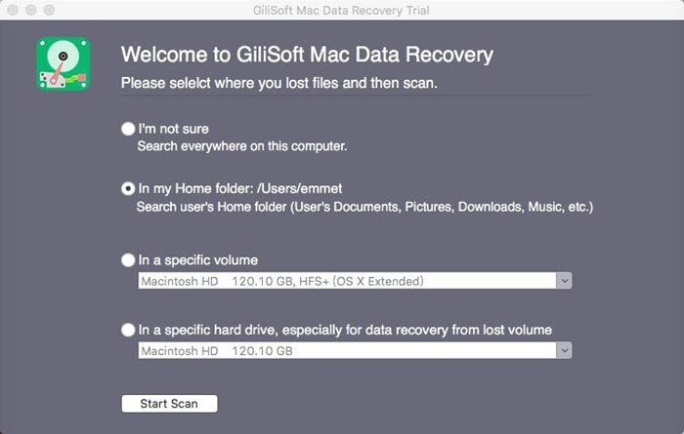Image resolution: width=684 pixels, height=434 pixels.
Task: Click the chevron arrow on the hard drive dropdown
Action: pos(563,351)
